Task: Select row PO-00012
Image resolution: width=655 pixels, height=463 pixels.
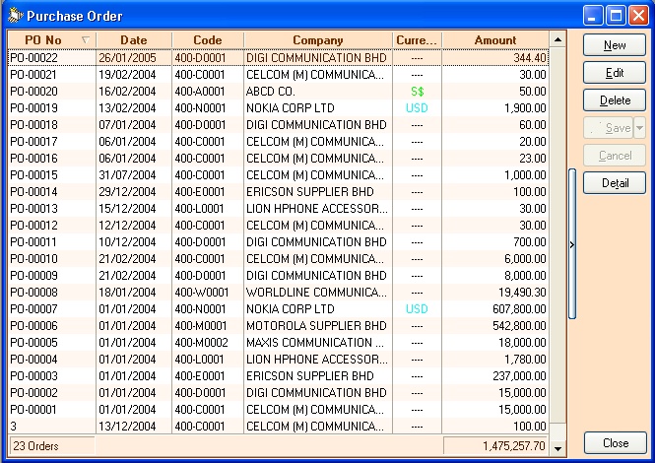Action: click(278, 225)
